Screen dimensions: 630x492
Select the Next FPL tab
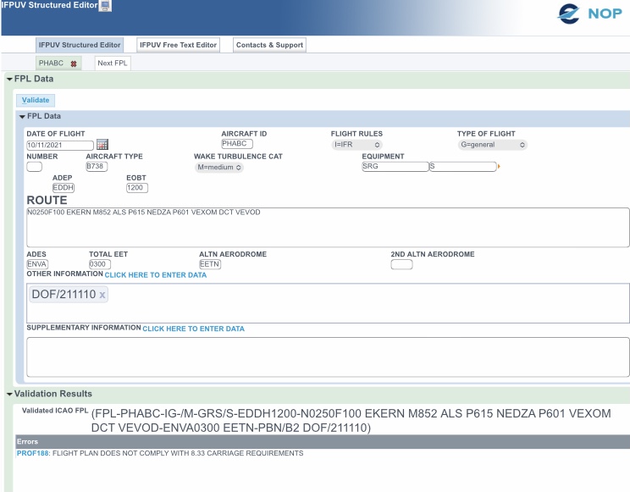[x=112, y=64]
